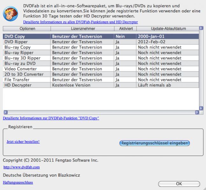Select the DVD Copy row
The height and width of the screenshot is (190, 206).
101,36
